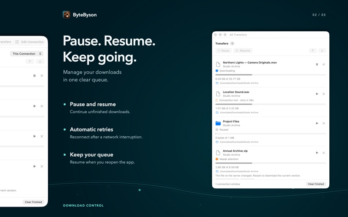Screen dimensions: 348x217
Task: Select the 'Location Sound.wav' file name
Action: (236, 92)
